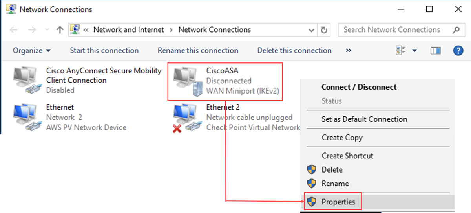Open the view options dropdown arrow
471x213 pixels.
(414, 51)
